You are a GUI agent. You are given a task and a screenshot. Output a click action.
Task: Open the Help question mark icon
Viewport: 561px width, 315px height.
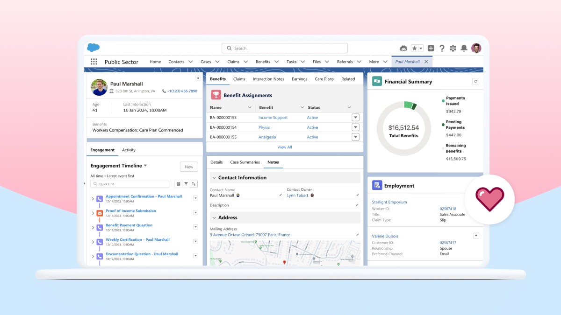pos(442,48)
